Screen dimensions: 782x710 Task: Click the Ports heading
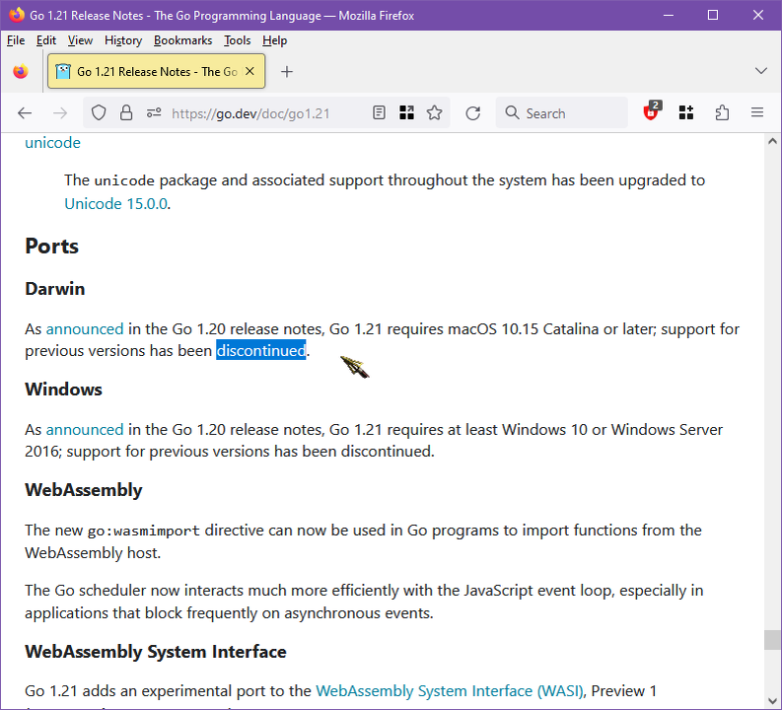pos(52,247)
